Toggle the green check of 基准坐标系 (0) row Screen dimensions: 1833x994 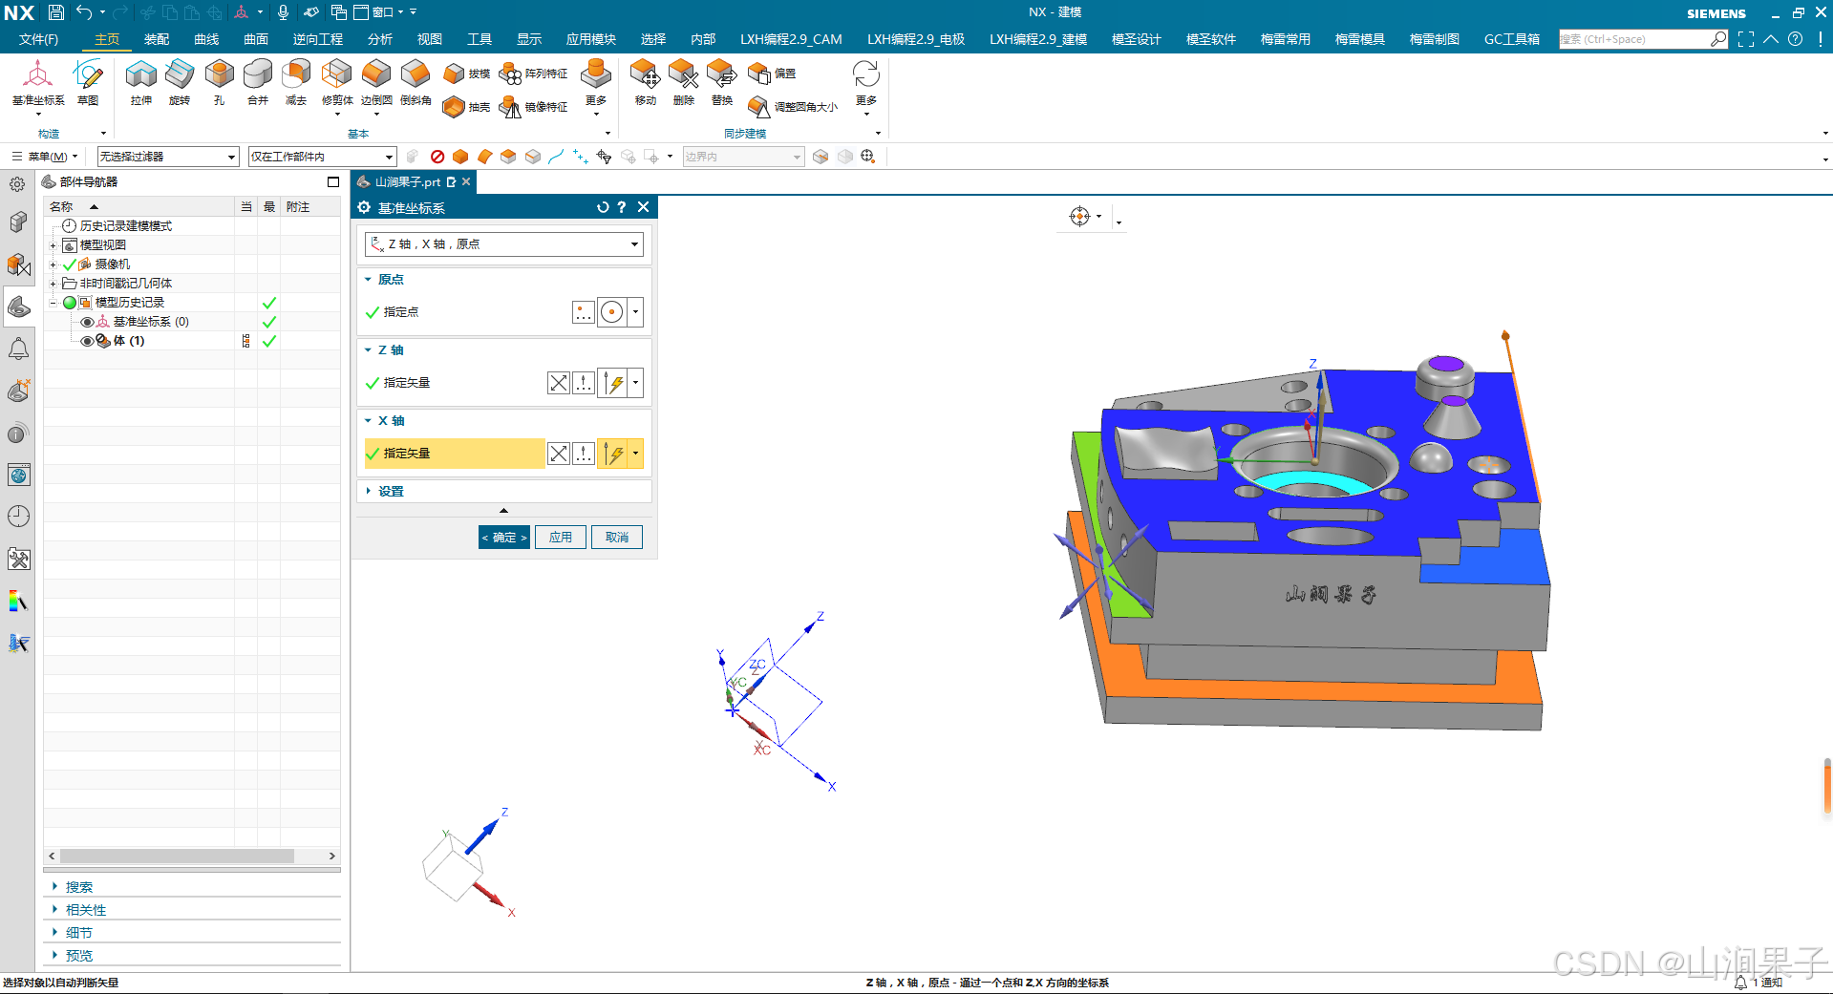(x=269, y=322)
